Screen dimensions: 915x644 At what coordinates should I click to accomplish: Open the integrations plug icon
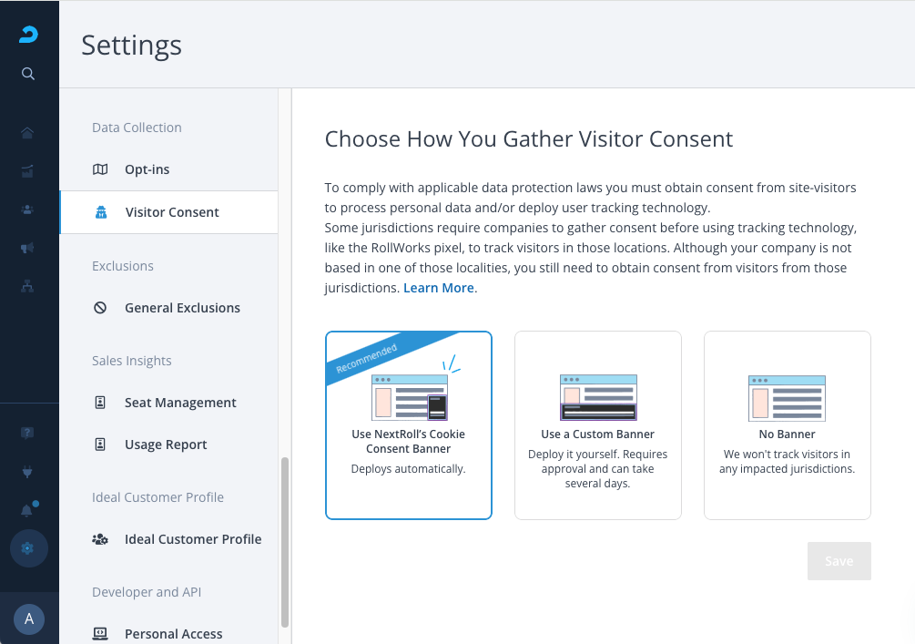tap(27, 472)
